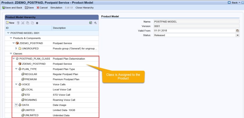Click the PLAN_TYPE characteristic icon
244x118 pixels.
pyautogui.click(x=20, y=69)
